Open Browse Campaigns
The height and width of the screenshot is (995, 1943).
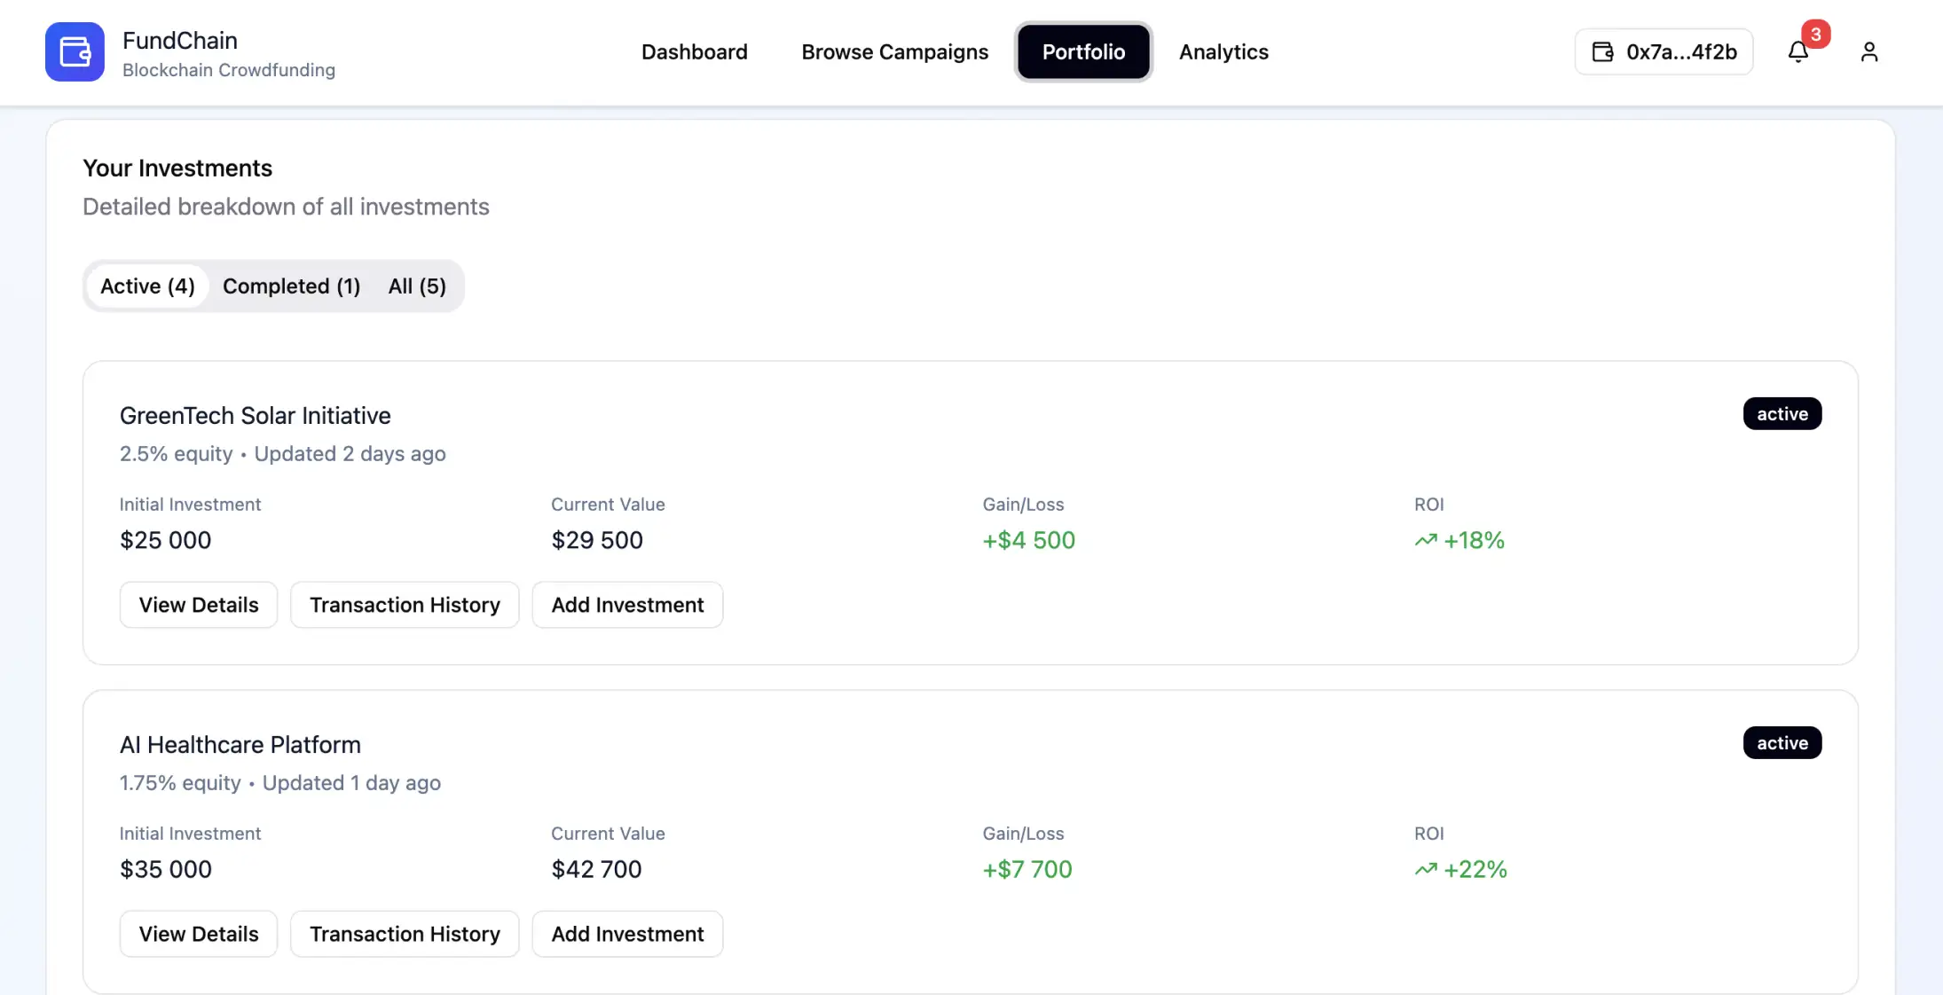894,51
